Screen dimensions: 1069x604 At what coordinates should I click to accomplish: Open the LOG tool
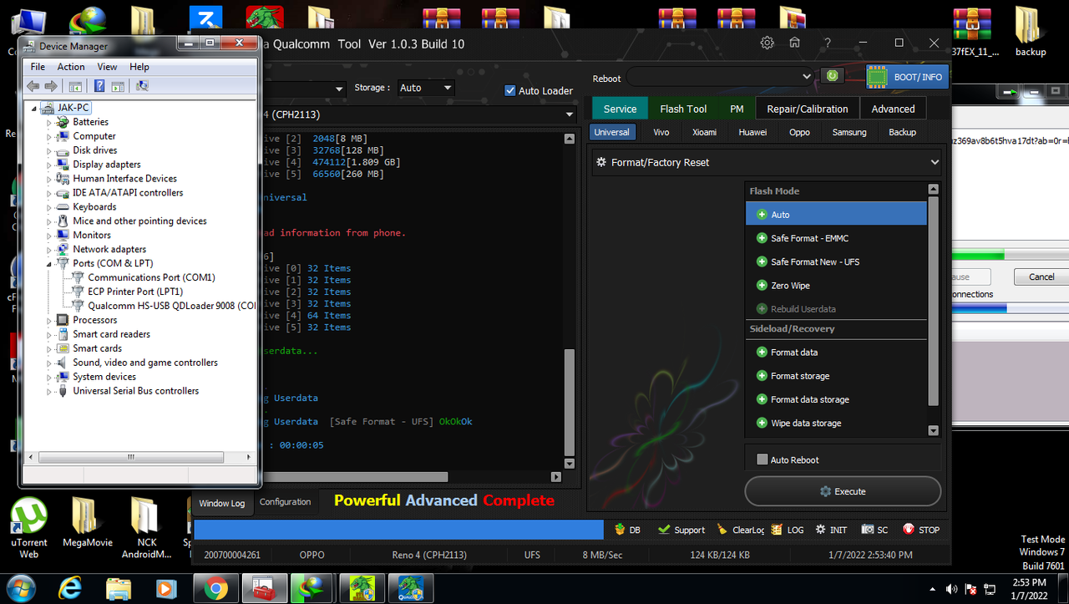(x=788, y=530)
